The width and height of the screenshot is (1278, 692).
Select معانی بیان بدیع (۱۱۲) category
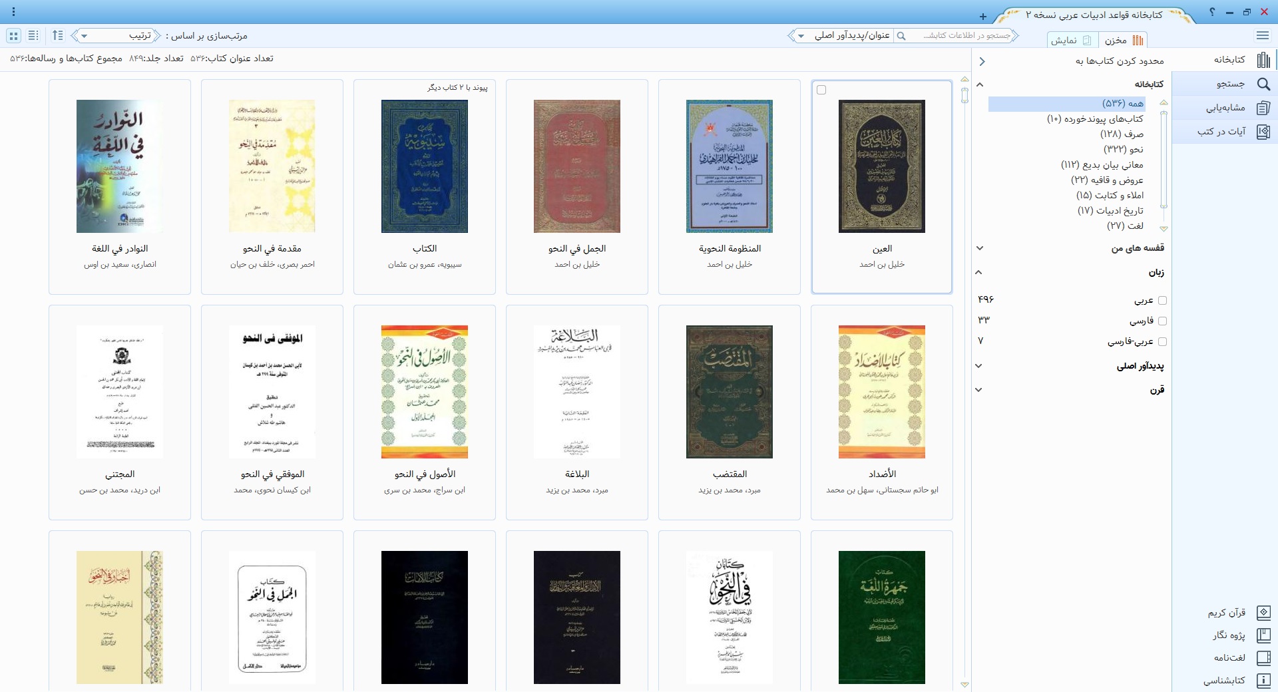click(1102, 164)
